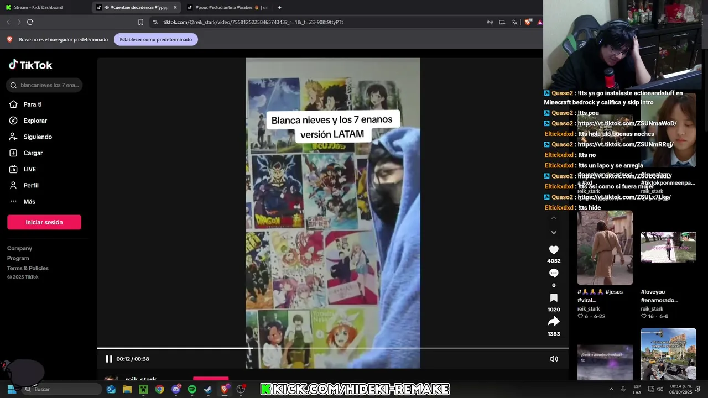Open the Jesus video thumbnail
Image resolution: width=708 pixels, height=398 pixels.
pos(605,248)
